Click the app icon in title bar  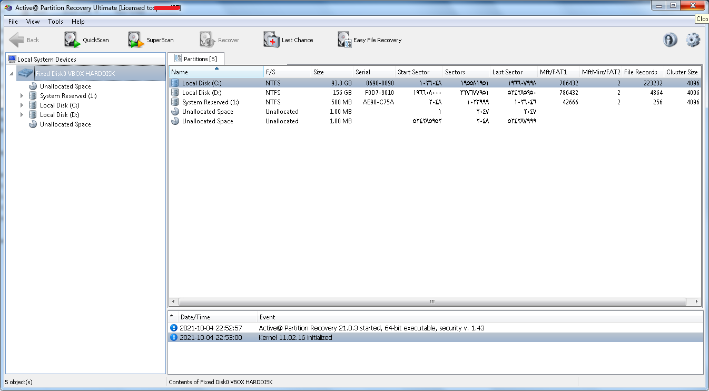tap(8, 8)
